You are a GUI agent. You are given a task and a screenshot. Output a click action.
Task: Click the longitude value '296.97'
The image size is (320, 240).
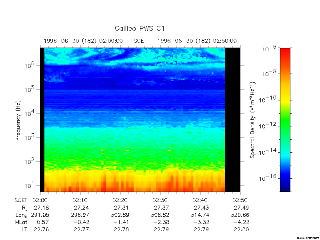[x=80, y=215]
